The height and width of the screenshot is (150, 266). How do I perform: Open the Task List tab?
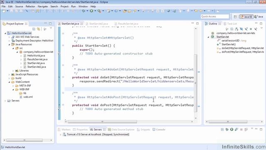(230, 24)
